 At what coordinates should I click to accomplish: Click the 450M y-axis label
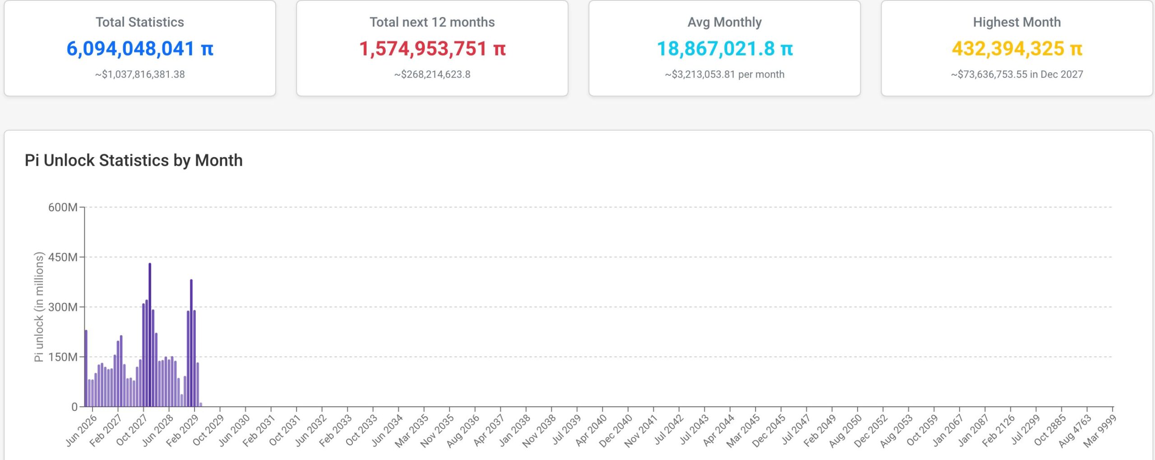[x=63, y=257]
